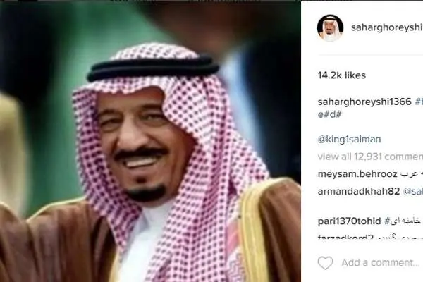Open the circular profile avatar beside saharghoreyshi
Image resolution: width=423 pixels, height=282 pixels.
click(330, 28)
